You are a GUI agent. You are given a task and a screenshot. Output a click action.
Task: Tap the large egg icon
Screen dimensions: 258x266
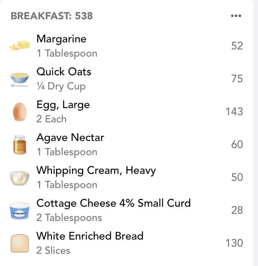(20, 111)
